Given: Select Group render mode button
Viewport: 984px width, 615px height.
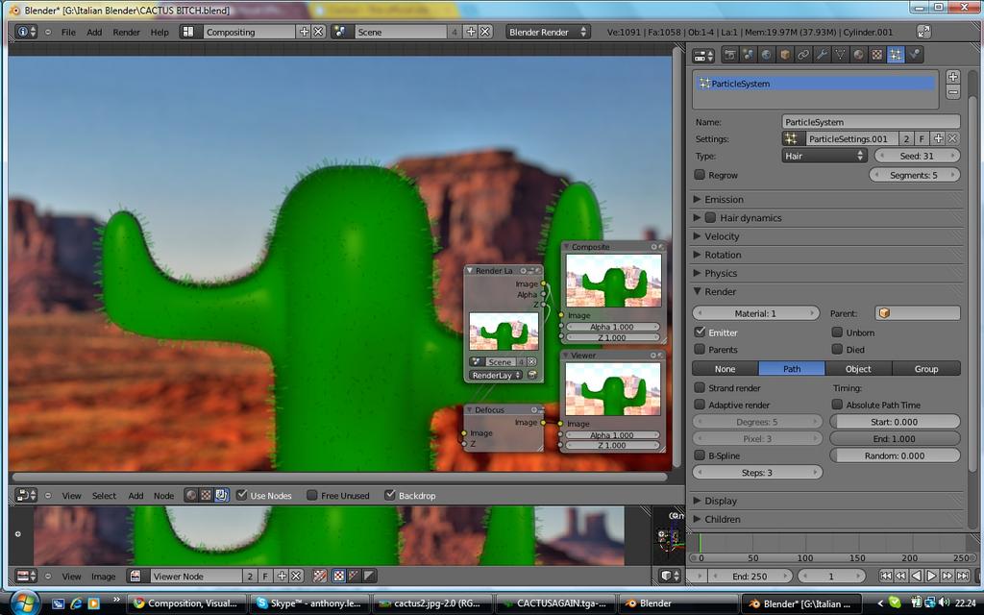Looking at the screenshot, I should point(926,368).
